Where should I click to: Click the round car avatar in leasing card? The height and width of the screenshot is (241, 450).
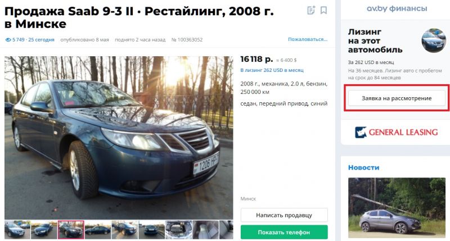433,40
